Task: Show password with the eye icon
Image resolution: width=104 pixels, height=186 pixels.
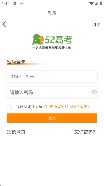Action: pos(94,92)
